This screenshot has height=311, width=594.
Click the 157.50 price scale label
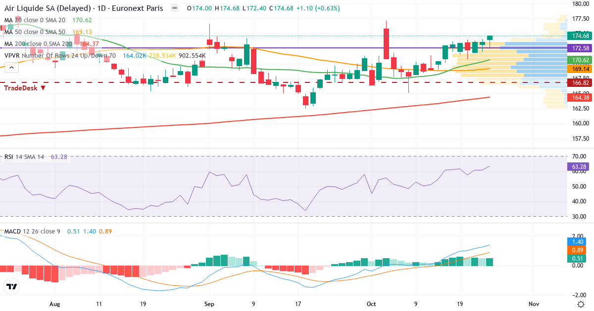(580, 138)
